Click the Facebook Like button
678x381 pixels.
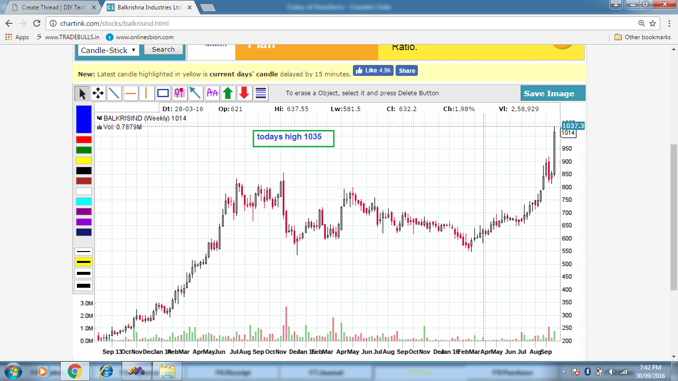pyautogui.click(x=373, y=70)
